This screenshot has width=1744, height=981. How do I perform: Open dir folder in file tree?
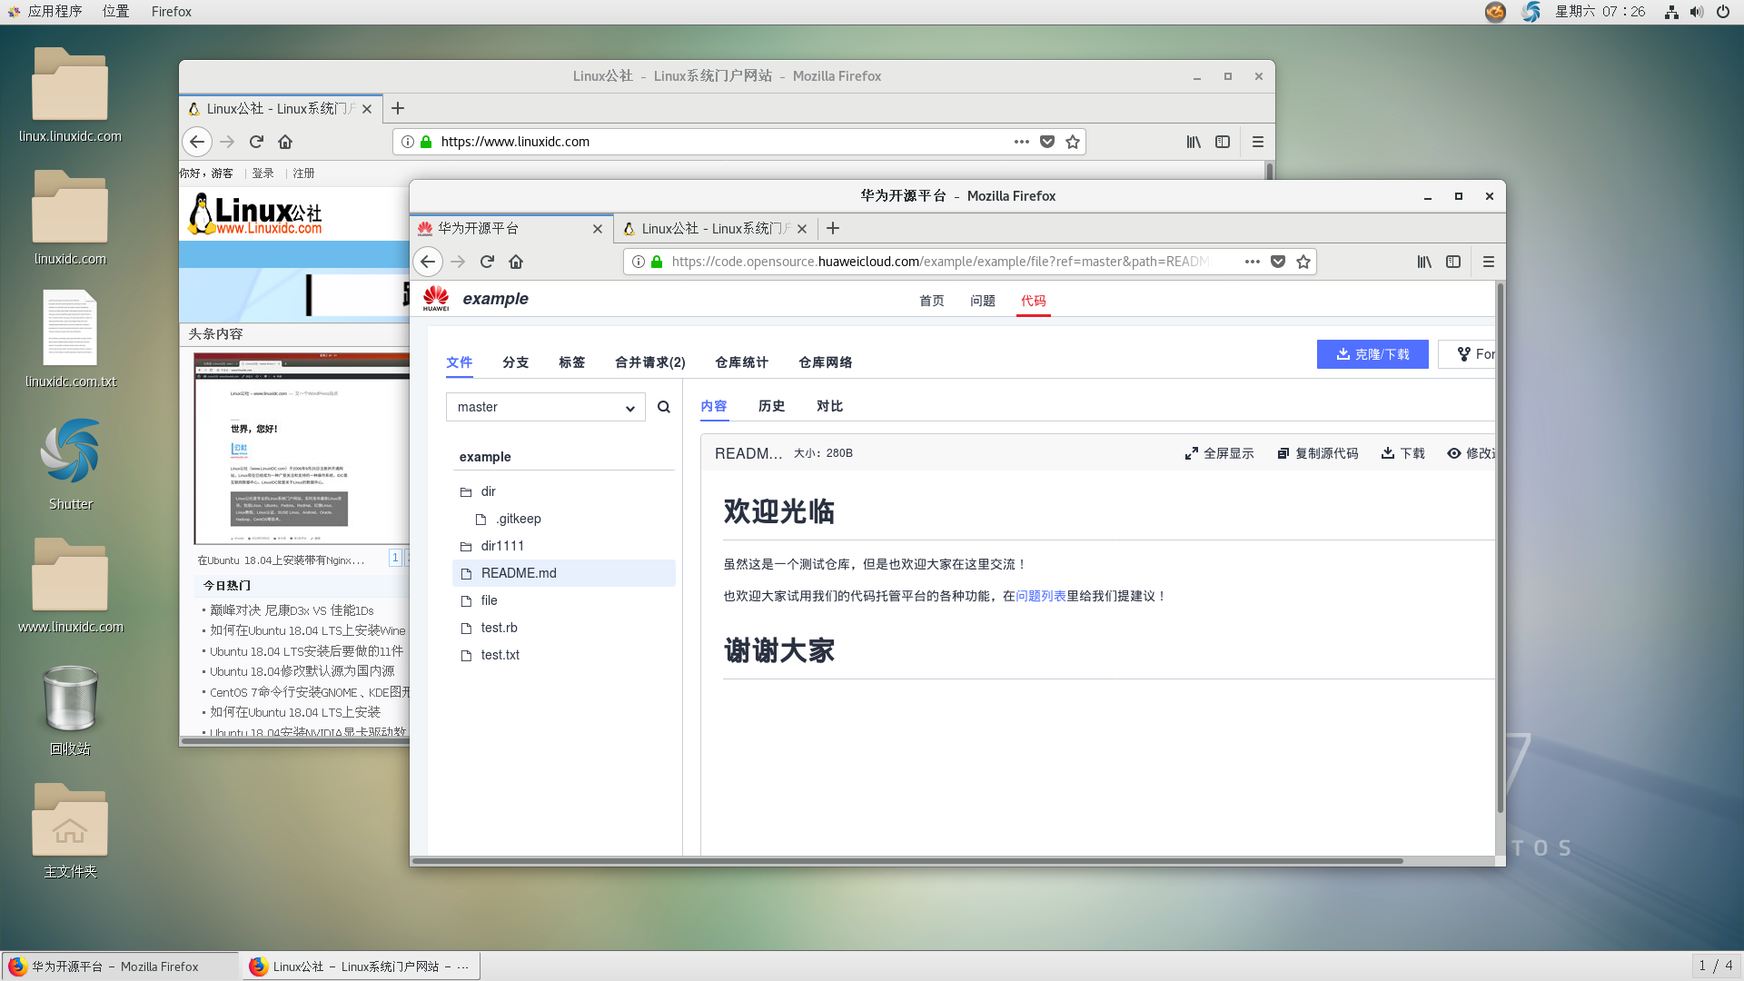[488, 491]
